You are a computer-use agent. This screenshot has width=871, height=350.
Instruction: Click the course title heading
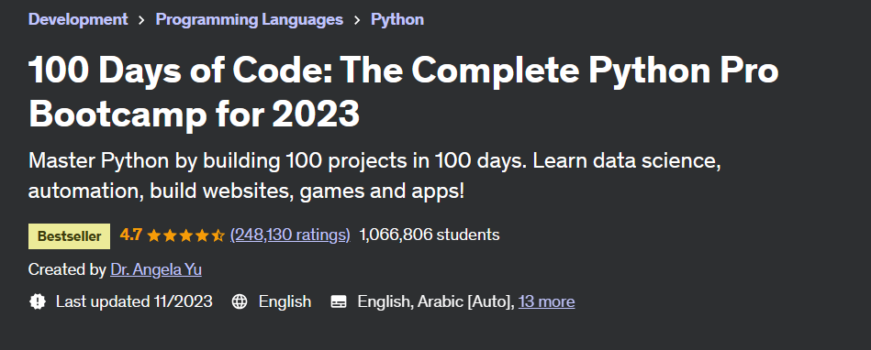pos(403,92)
